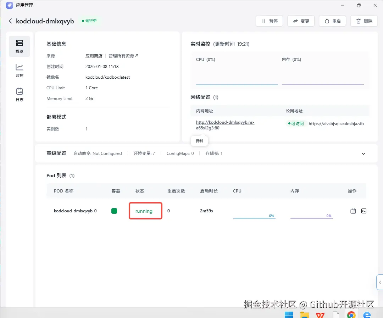Viewport: 383px width, 318px height.
Task: Click the pod CPU 0% usage bar
Action: [x=254, y=216]
